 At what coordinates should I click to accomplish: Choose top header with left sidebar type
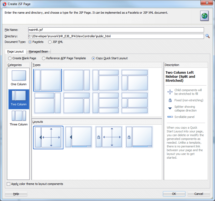135,80
